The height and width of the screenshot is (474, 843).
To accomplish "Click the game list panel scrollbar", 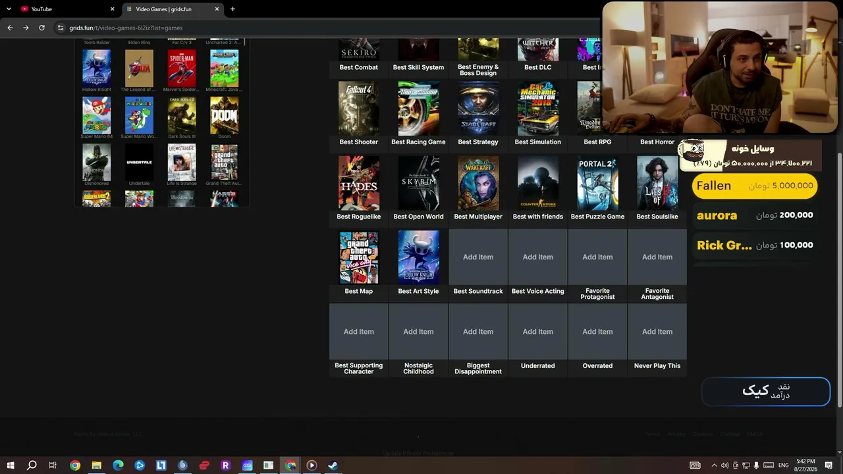I will [245, 41].
